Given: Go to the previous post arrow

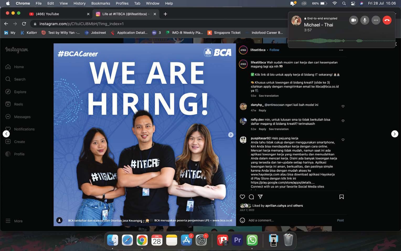Looking at the screenshot, I should tap(6, 134).
